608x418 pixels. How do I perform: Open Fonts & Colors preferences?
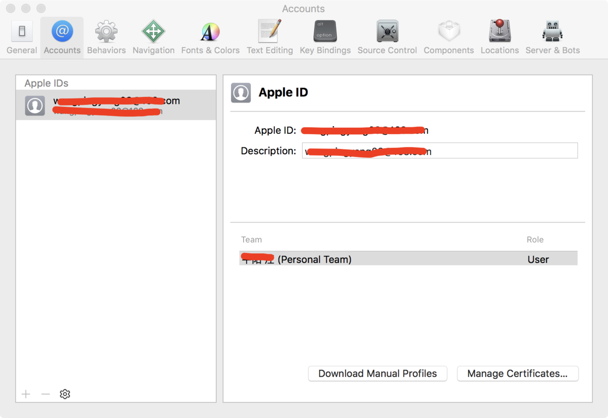[x=210, y=37]
